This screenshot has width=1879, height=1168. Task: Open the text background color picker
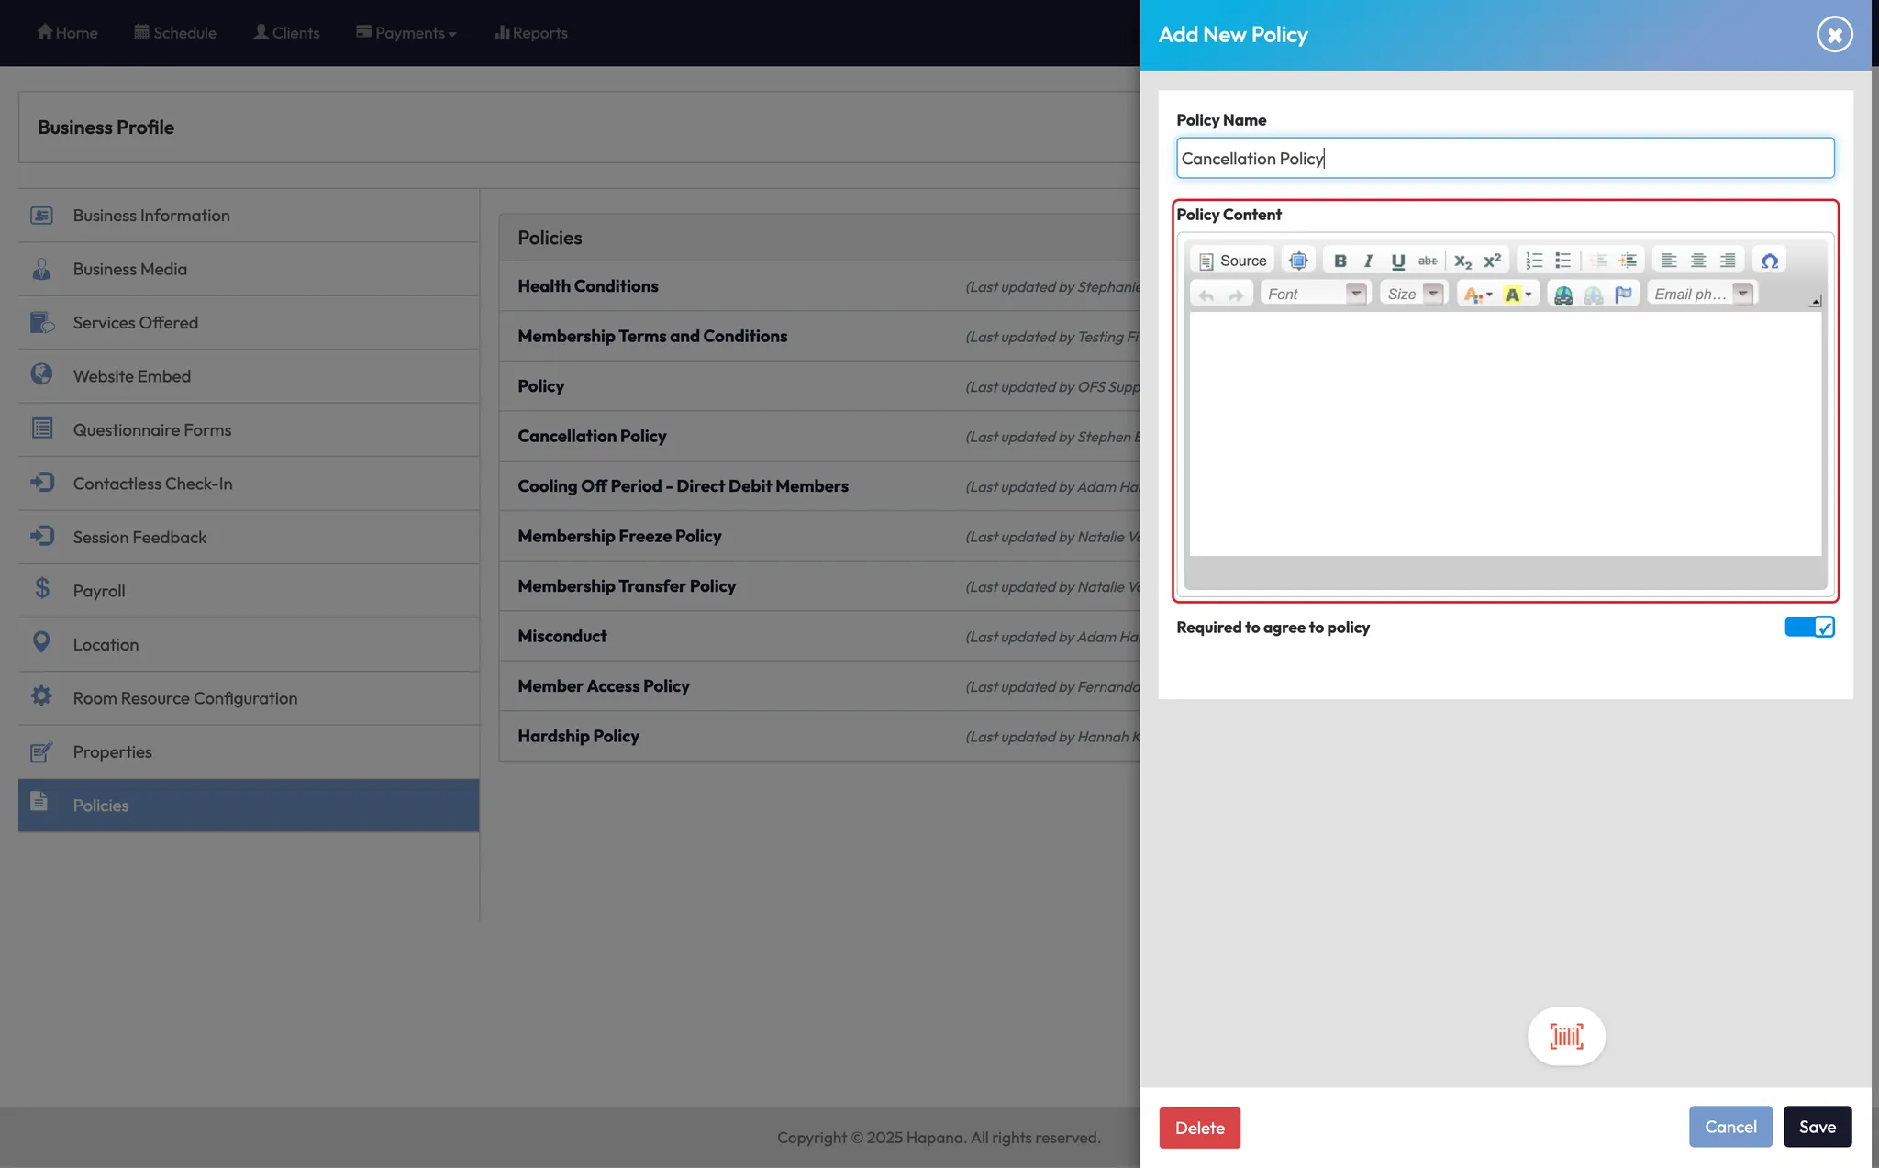pyautogui.click(x=1518, y=295)
